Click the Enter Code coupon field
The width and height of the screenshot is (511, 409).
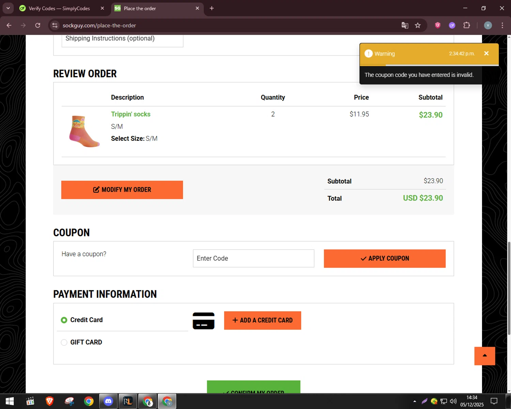253,258
